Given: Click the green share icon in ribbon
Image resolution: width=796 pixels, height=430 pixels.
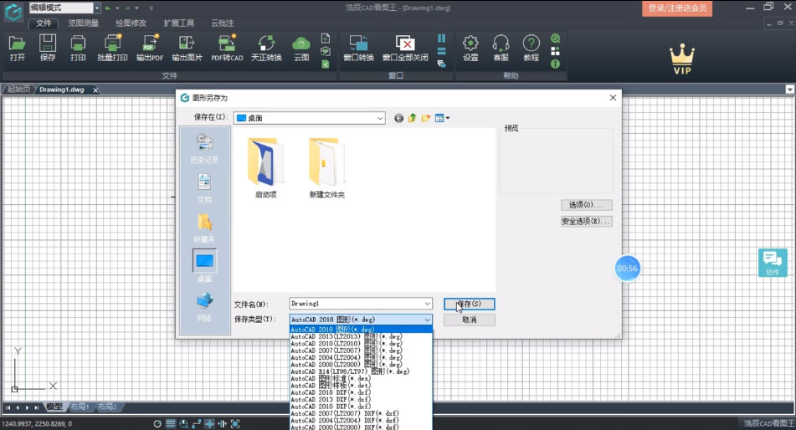Looking at the screenshot, I should coord(326,64).
